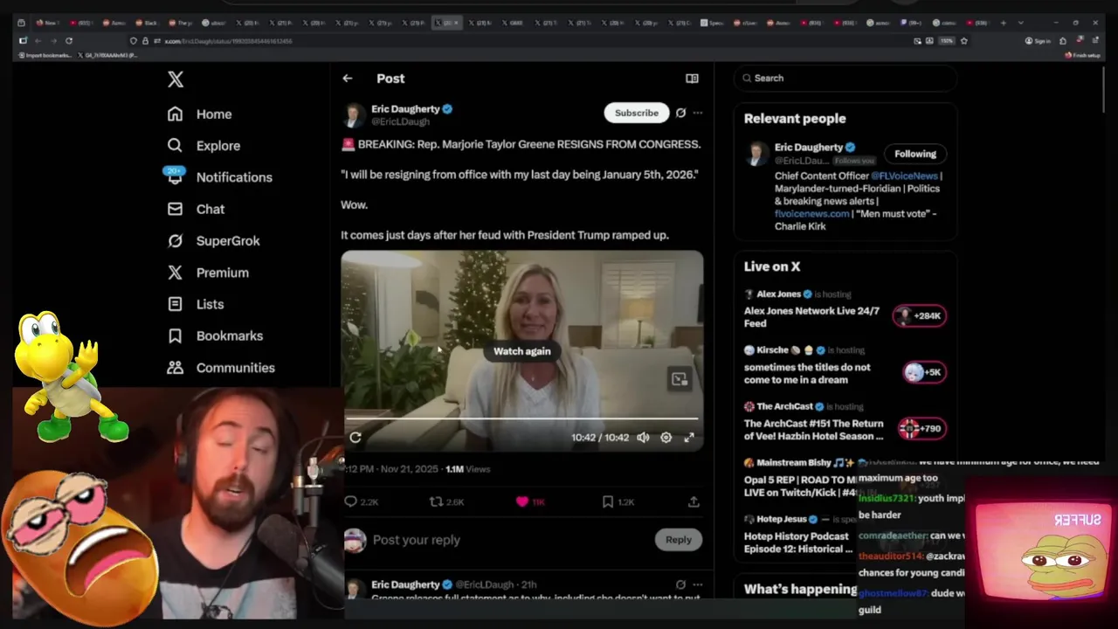Click the Notifications bell icon
Image resolution: width=1118 pixels, height=629 pixels.
coord(175,177)
